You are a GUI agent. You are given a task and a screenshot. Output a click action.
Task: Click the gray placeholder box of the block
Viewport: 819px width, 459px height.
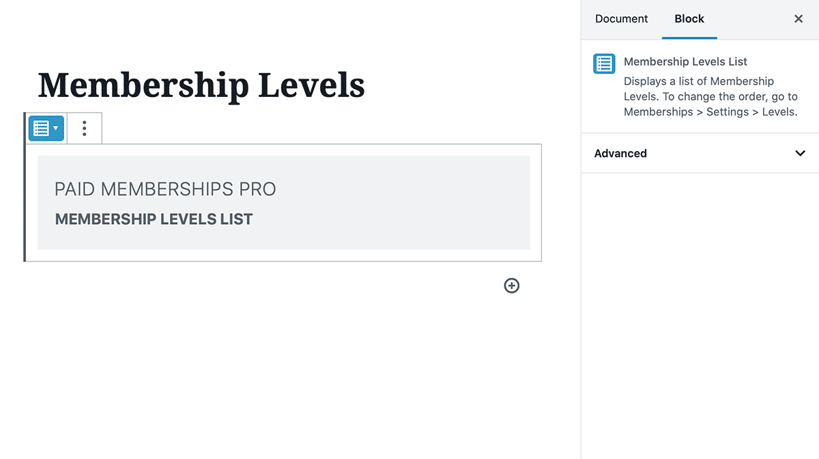284,202
